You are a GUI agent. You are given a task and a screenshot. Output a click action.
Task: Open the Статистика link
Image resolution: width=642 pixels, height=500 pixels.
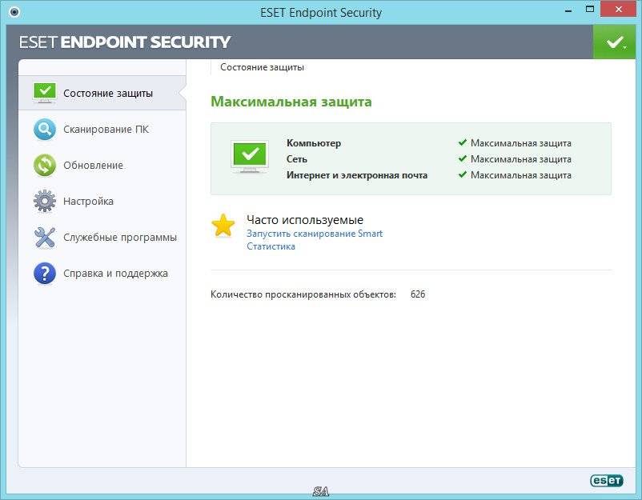(x=271, y=246)
